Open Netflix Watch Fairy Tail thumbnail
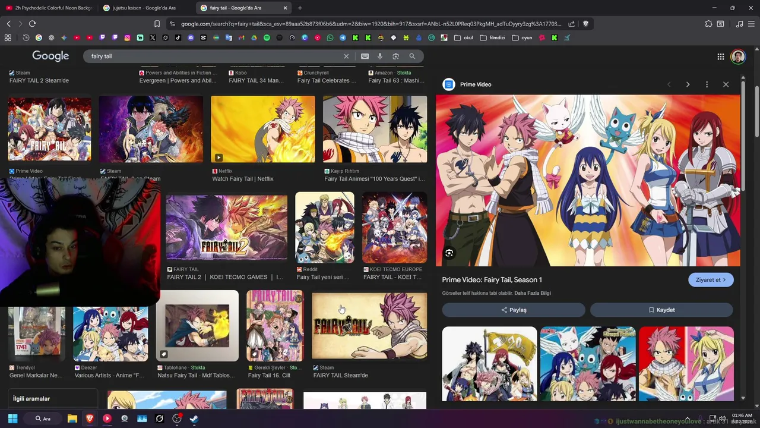 click(x=263, y=129)
